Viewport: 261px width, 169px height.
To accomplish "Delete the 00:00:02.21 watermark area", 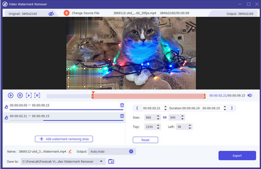I will 122,116.
